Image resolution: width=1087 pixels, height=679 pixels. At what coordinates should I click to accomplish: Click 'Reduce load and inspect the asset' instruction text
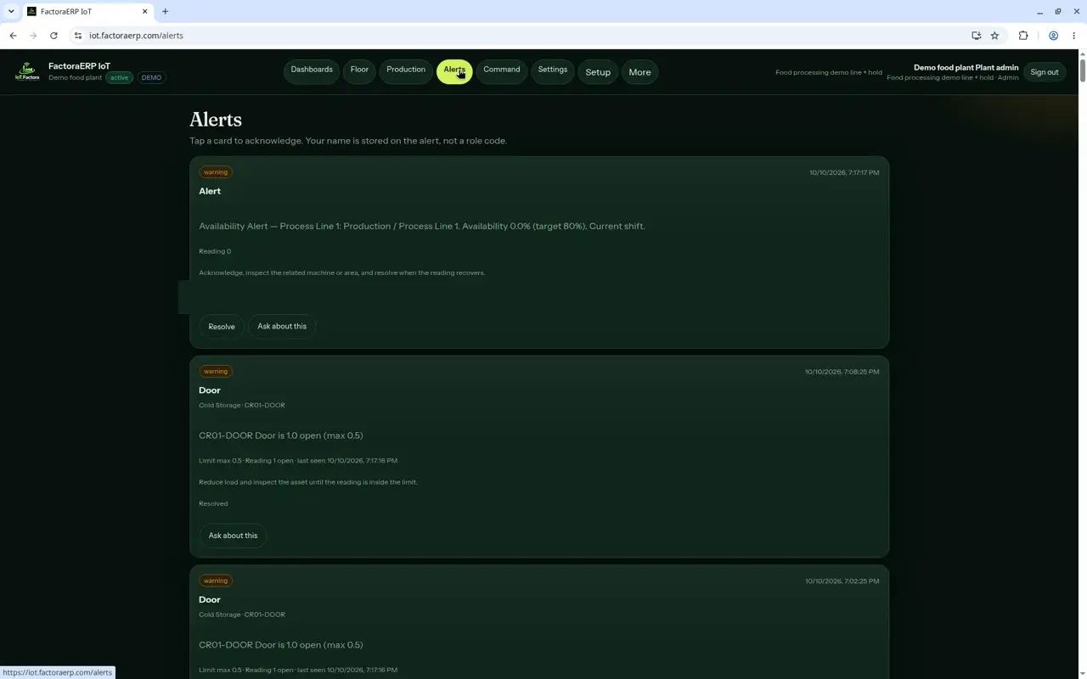[x=308, y=482]
